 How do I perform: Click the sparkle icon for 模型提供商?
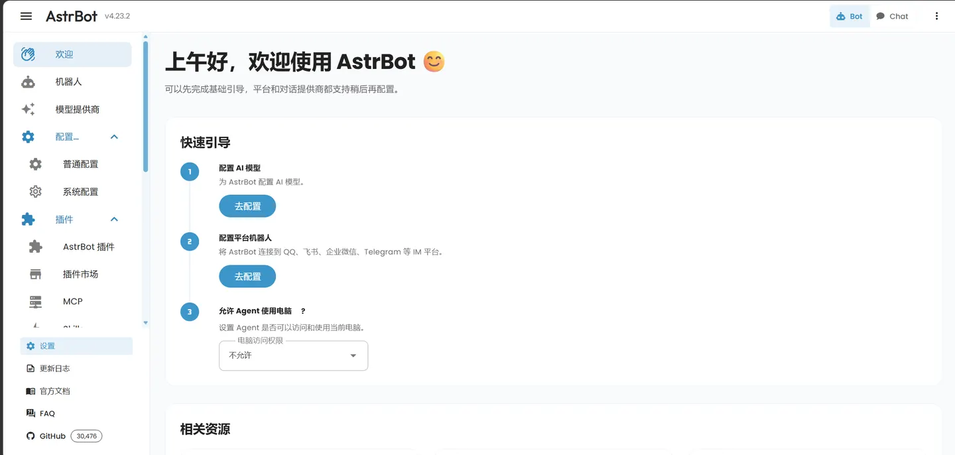[28, 109]
